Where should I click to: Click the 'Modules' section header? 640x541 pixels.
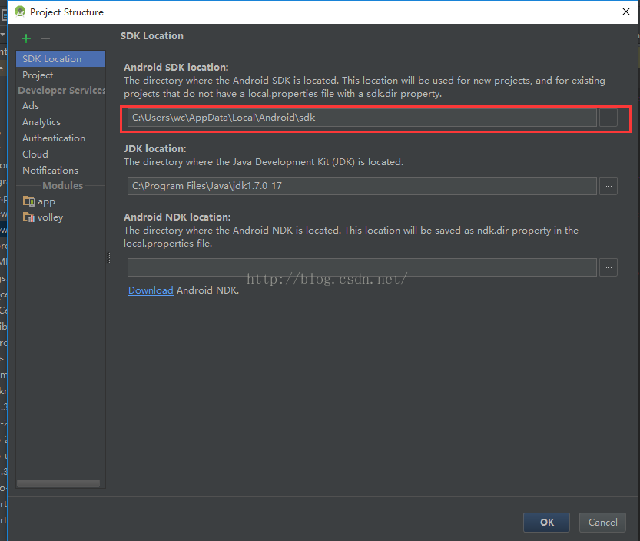point(62,186)
